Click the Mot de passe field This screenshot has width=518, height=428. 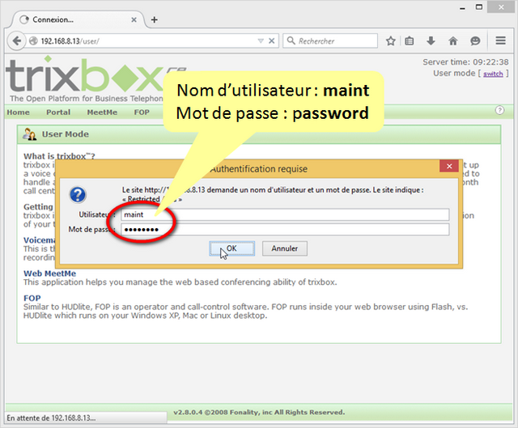(x=285, y=230)
